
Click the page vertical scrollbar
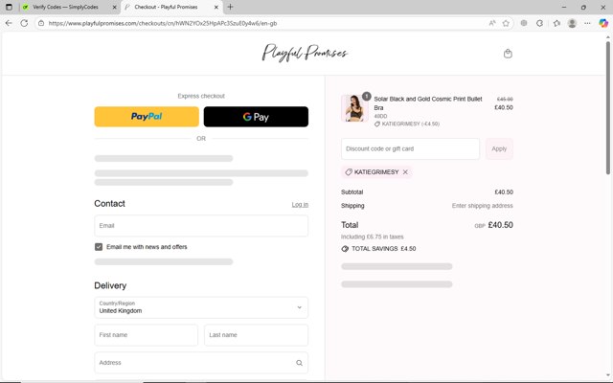point(608,107)
